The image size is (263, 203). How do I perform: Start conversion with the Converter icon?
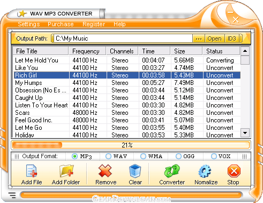click(172, 171)
